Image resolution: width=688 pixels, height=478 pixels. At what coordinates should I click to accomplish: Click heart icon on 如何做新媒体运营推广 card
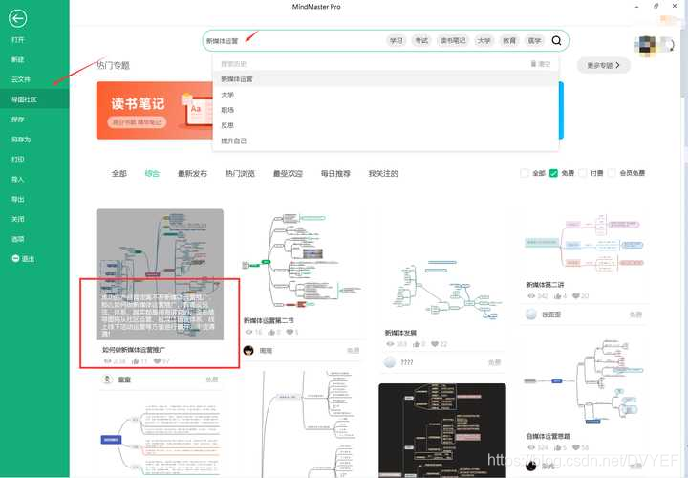pyautogui.click(x=157, y=361)
